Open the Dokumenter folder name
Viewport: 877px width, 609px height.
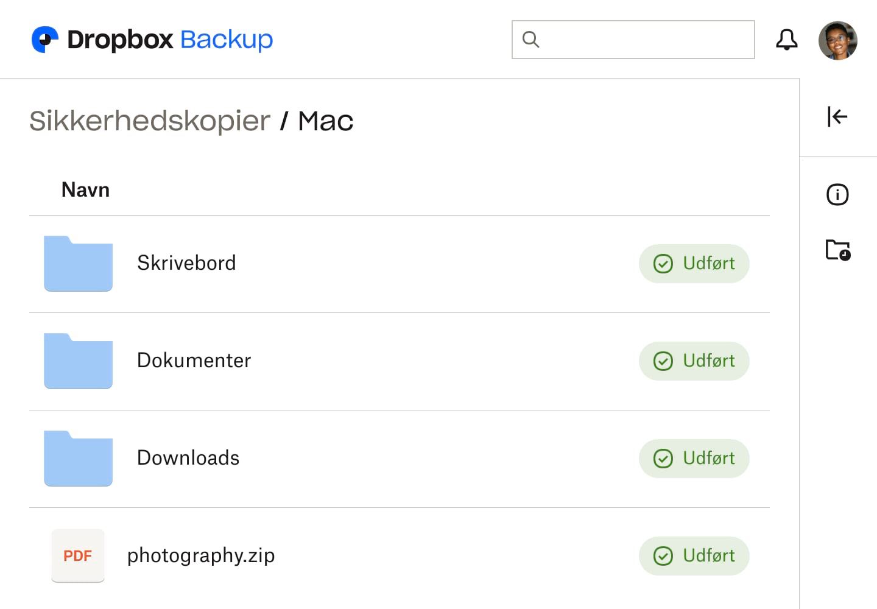(194, 361)
